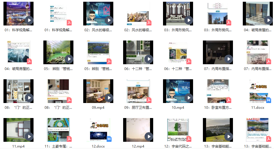Select the 03：外局形势风 video thumbnail
The height and width of the screenshot is (149, 274).
(x=178, y=14)
